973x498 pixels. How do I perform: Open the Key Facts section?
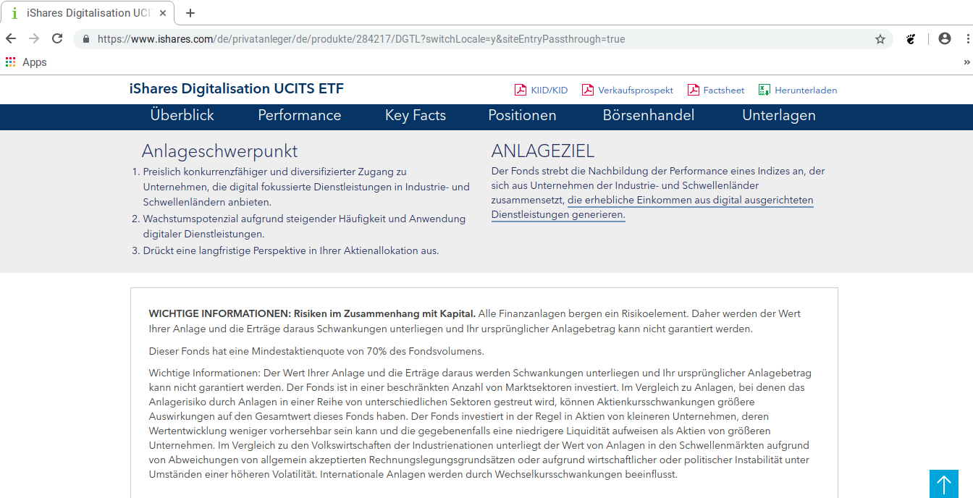(416, 115)
